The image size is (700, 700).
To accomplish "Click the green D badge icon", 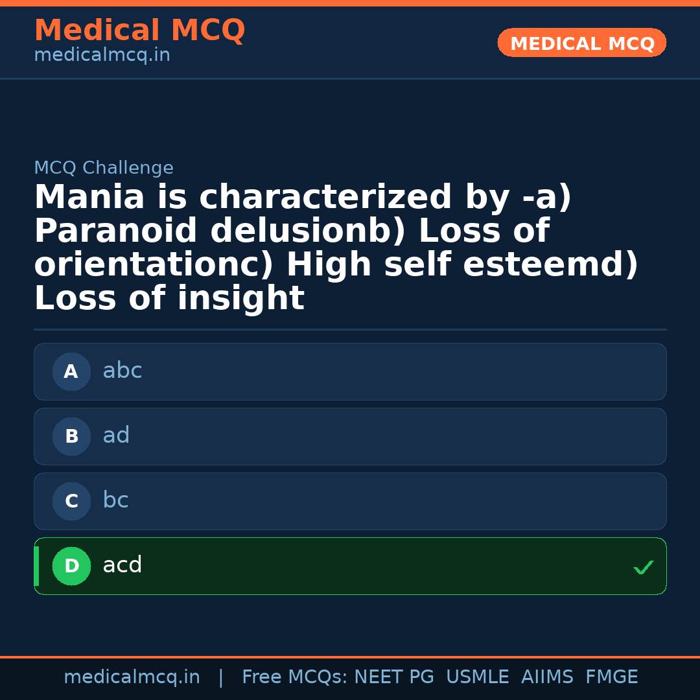I will coord(71,566).
